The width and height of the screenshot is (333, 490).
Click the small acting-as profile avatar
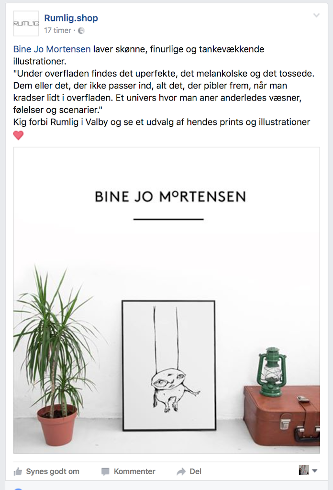point(304,470)
